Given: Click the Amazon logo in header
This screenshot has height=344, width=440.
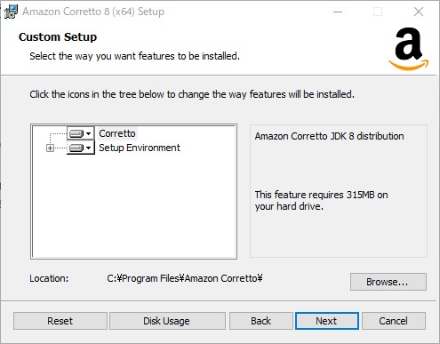Looking at the screenshot, I should pyautogui.click(x=408, y=49).
